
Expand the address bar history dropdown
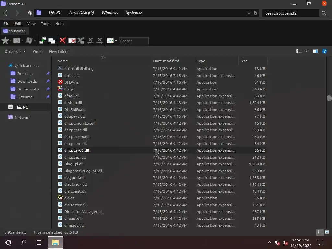[x=249, y=13]
